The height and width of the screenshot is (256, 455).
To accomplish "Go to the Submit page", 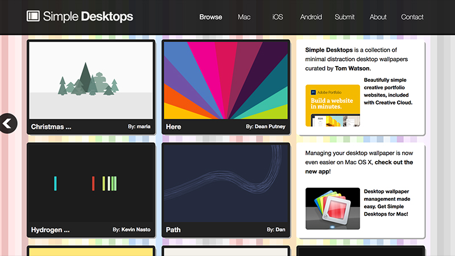I will [345, 17].
